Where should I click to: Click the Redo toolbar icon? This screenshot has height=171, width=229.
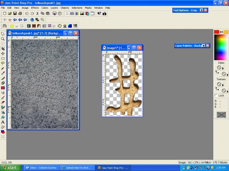(32, 14)
